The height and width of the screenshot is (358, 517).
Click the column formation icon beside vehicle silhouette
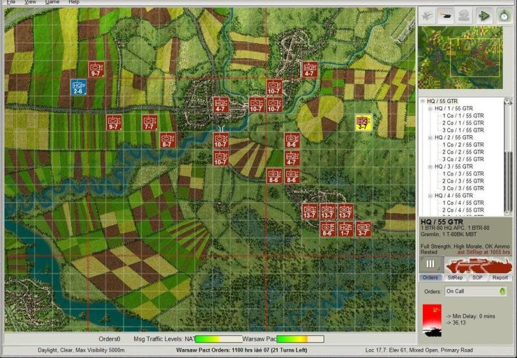tap(428, 265)
